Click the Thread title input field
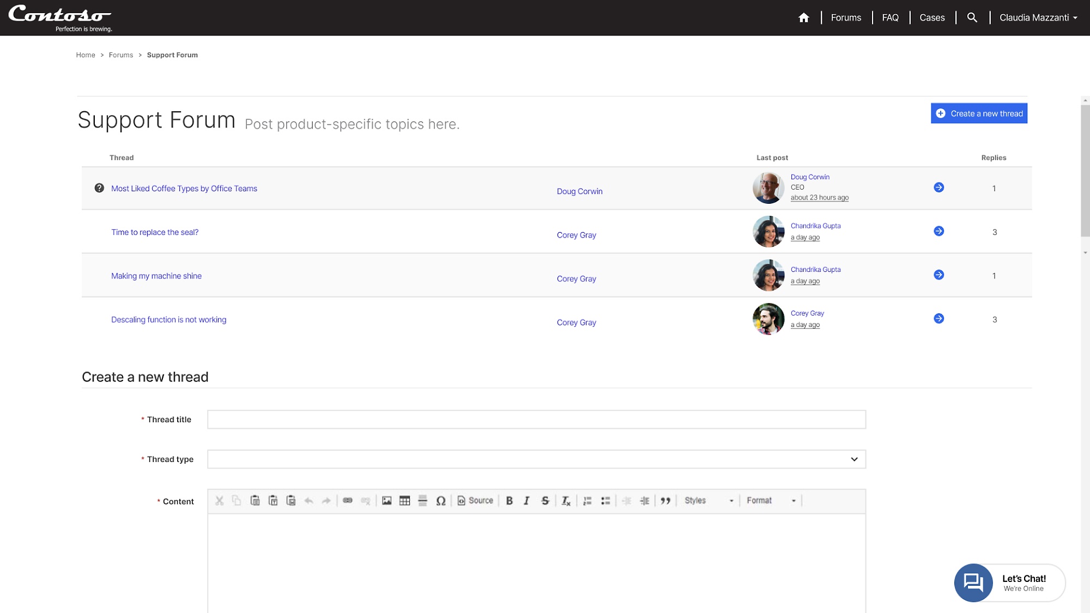The height and width of the screenshot is (613, 1090). (x=536, y=419)
